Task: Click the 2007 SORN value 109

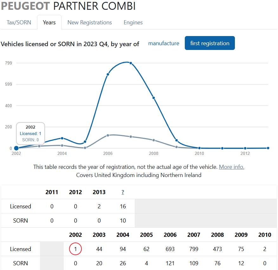Action: tap(194, 263)
